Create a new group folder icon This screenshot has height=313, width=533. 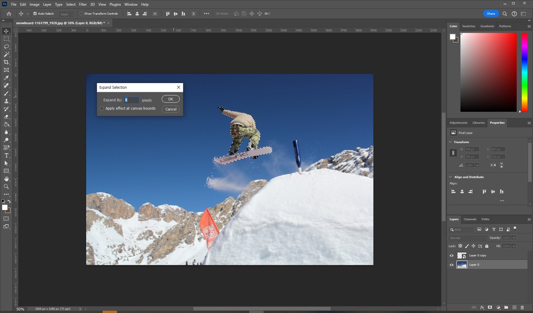[x=506, y=308]
